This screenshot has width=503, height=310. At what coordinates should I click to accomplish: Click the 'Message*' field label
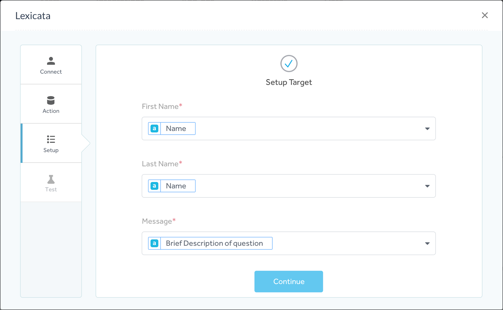(159, 221)
